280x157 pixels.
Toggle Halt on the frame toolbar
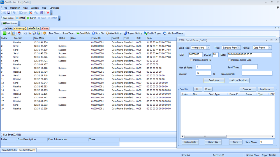[x=7, y=33]
